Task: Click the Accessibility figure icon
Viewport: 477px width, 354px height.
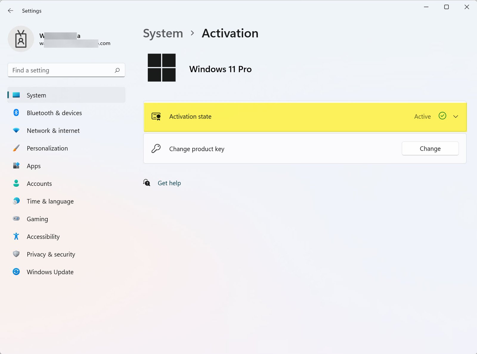Action: point(16,236)
